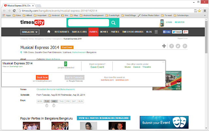Toggle the SUN day box
Image resolution: width=209 pixels, height=131 pixels.
pyautogui.click(x=81, y=101)
